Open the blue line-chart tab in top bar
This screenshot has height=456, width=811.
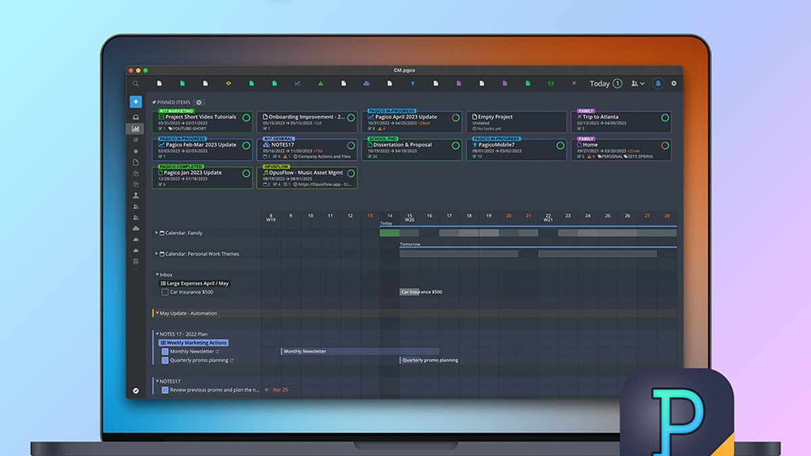coord(297,83)
